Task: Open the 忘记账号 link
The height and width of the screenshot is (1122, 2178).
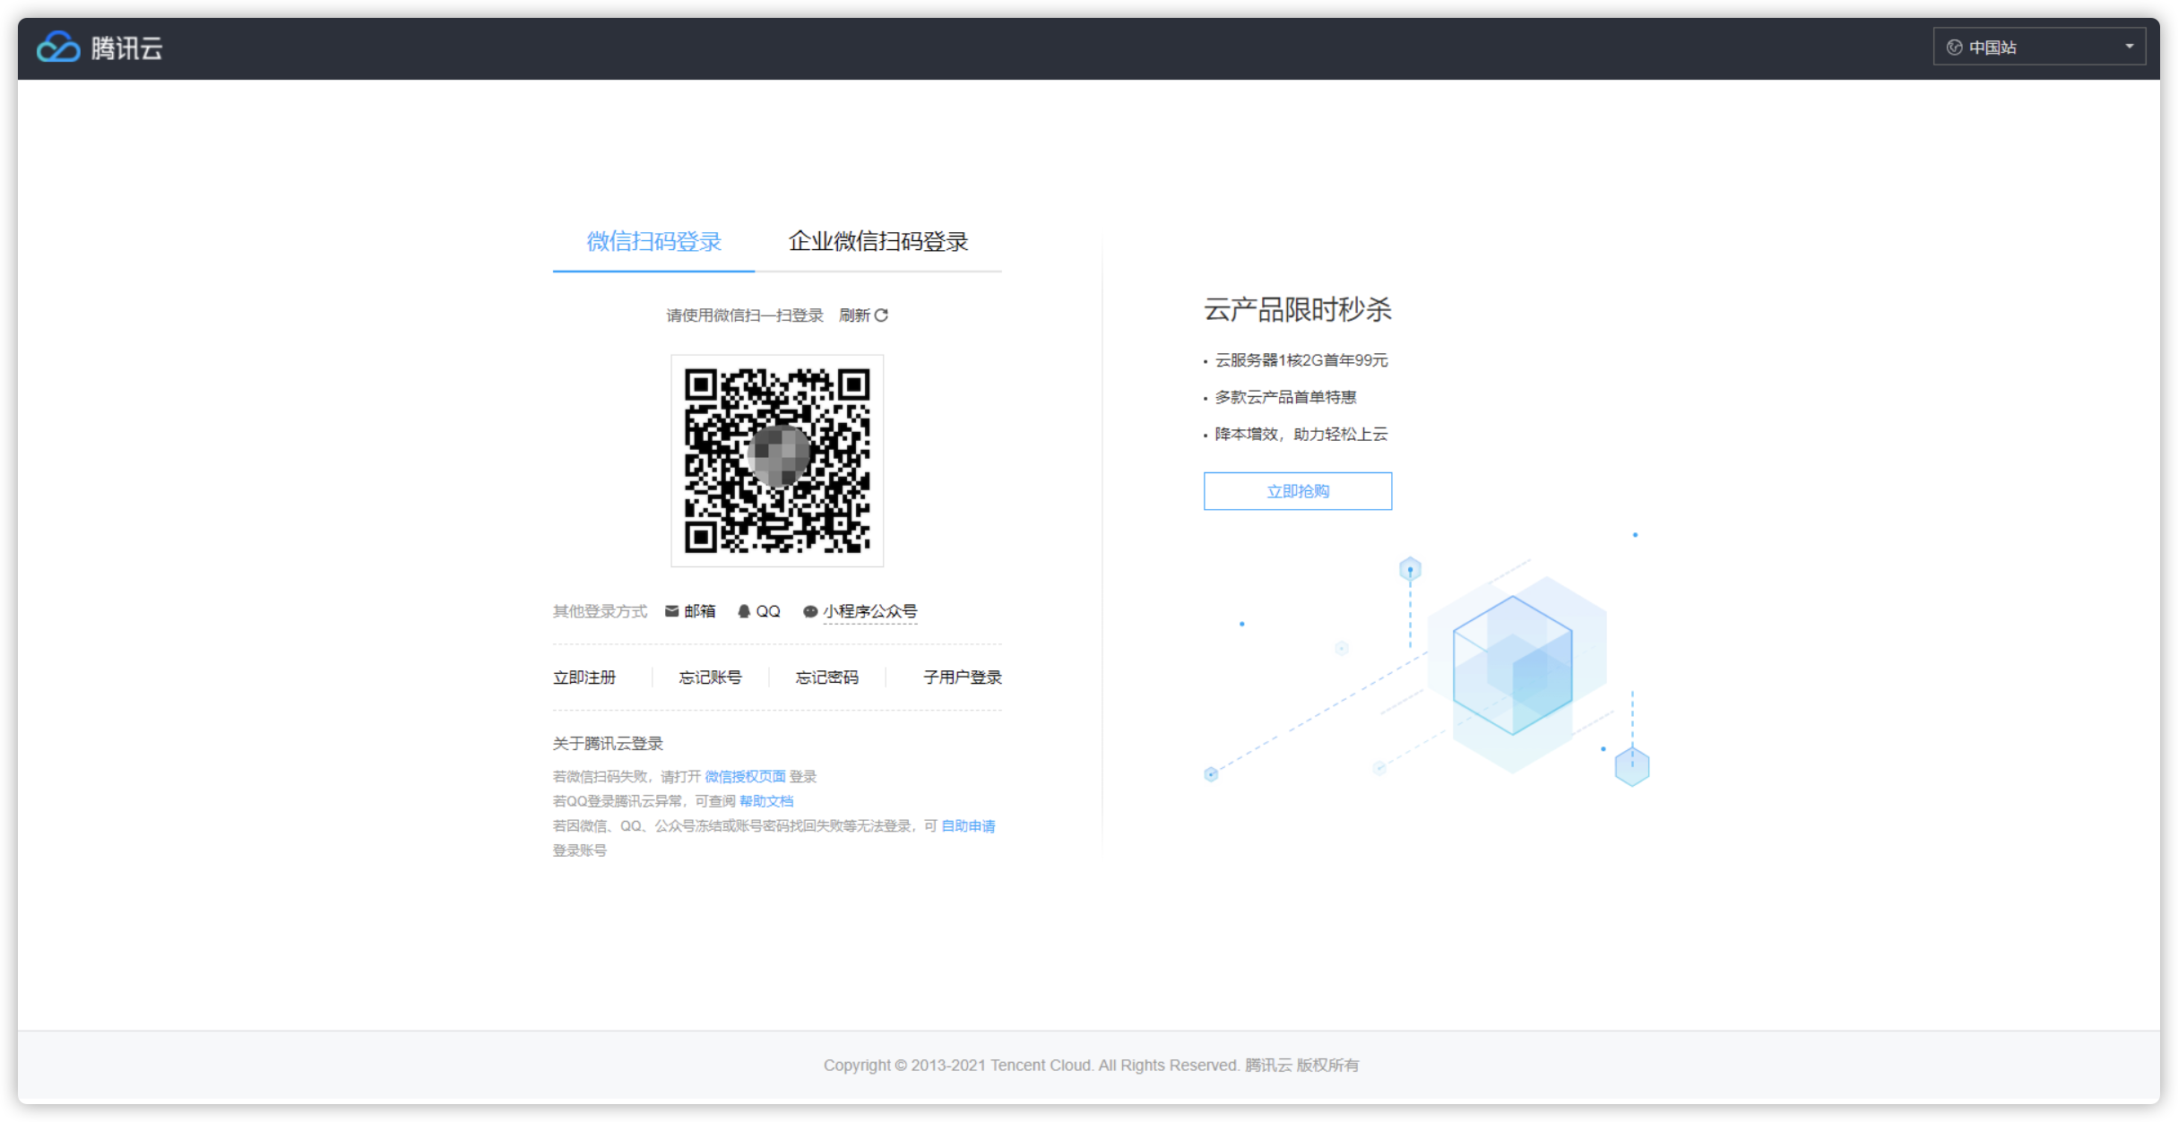Action: coord(710,678)
